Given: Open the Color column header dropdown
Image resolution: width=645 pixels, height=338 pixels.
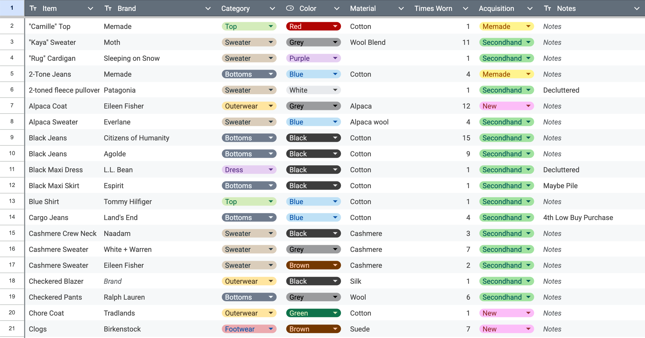Looking at the screenshot, I should pos(337,9).
